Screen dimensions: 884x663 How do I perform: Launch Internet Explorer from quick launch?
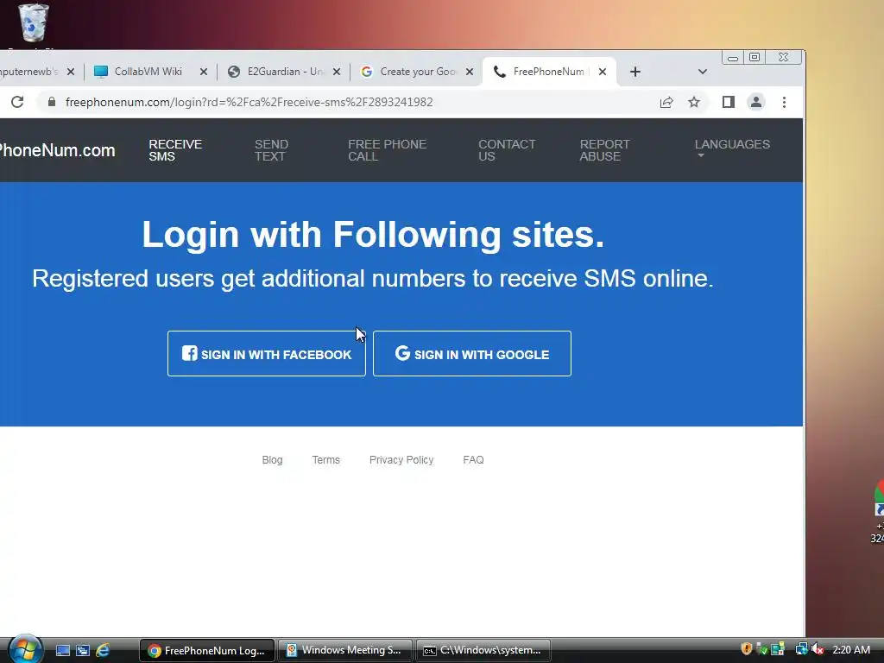[x=103, y=651]
